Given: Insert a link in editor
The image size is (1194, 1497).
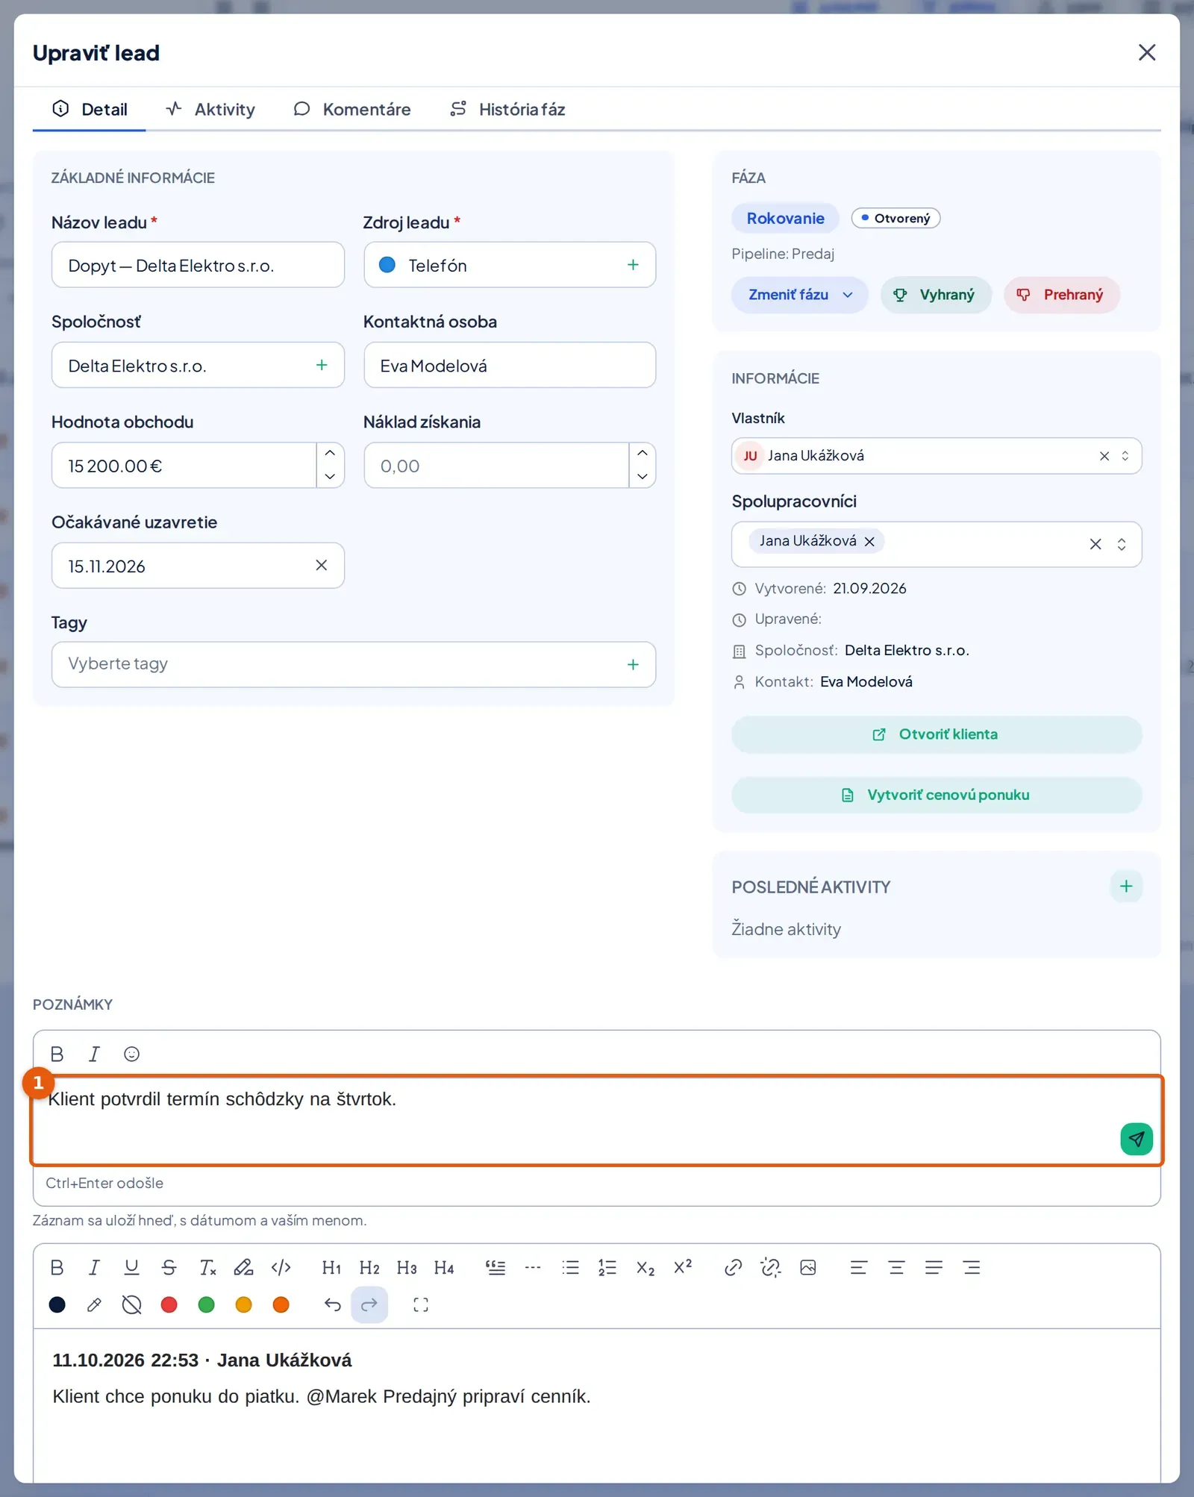Looking at the screenshot, I should [733, 1267].
